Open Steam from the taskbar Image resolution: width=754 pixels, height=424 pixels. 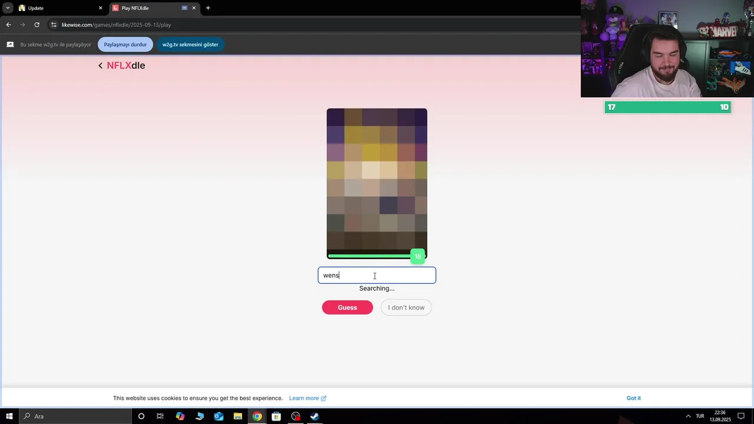click(315, 416)
